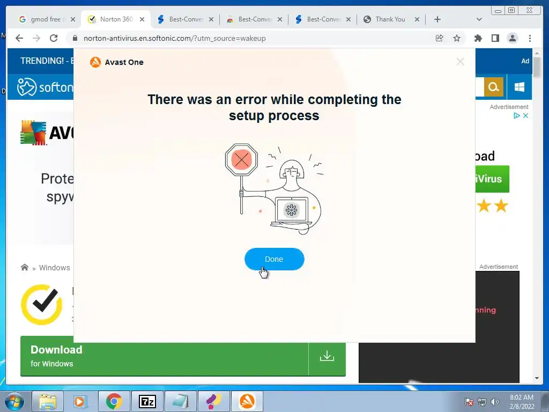Go back to previous page
The height and width of the screenshot is (412, 549).
[x=19, y=38]
